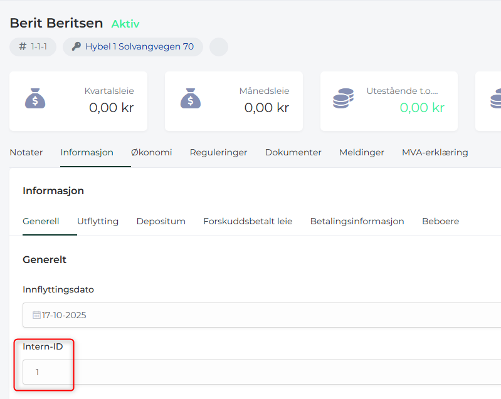Click the Informasjon section heading
This screenshot has height=399, width=501.
53,190
